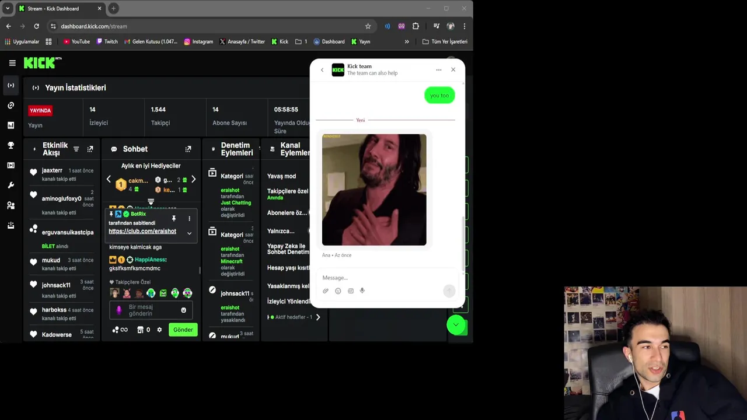Image resolution: width=747 pixels, height=420 pixels.
Task: Open the Stream - Kick Dashboard tab
Action: pos(60,9)
